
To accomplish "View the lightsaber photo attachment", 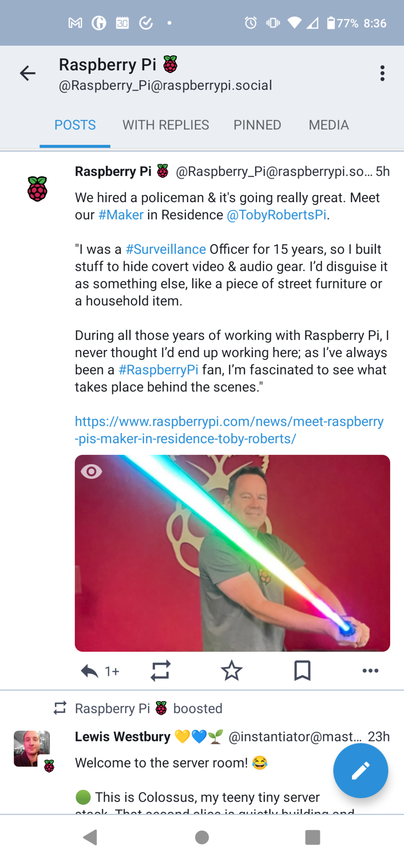I will coord(232,553).
